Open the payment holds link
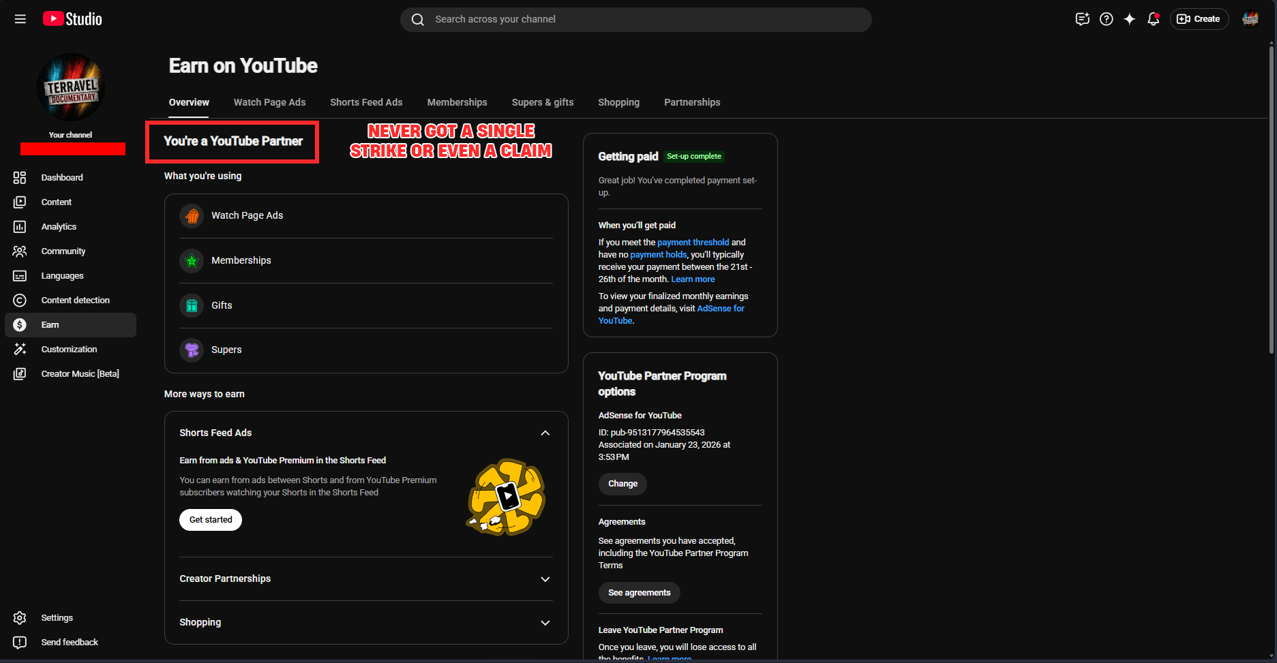 coord(658,255)
